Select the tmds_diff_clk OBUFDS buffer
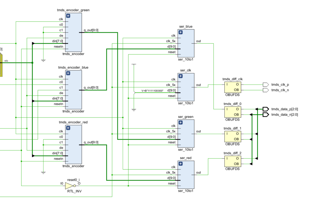 click(x=233, y=87)
